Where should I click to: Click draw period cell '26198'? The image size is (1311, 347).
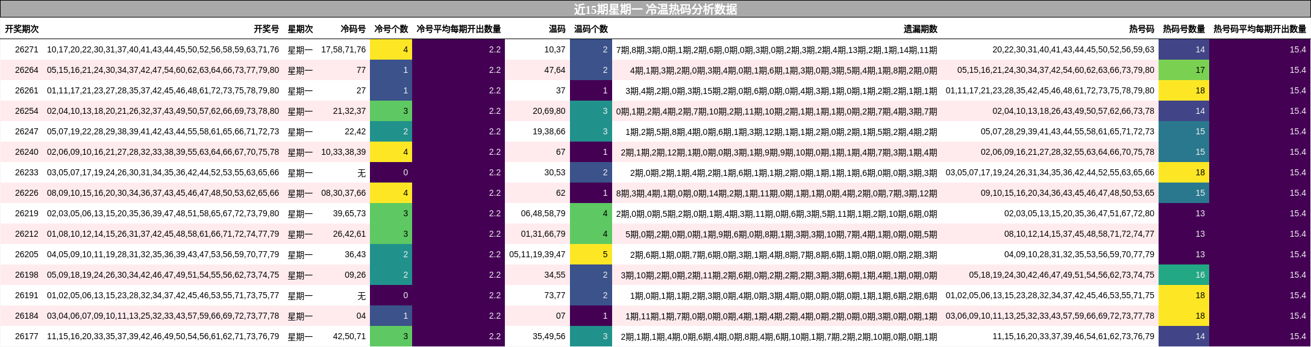pyautogui.click(x=27, y=275)
